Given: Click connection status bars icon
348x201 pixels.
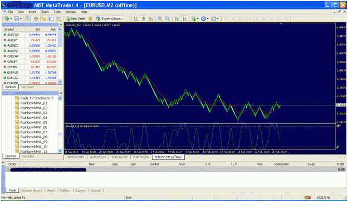Looking at the screenshot, I should (x=307, y=198).
